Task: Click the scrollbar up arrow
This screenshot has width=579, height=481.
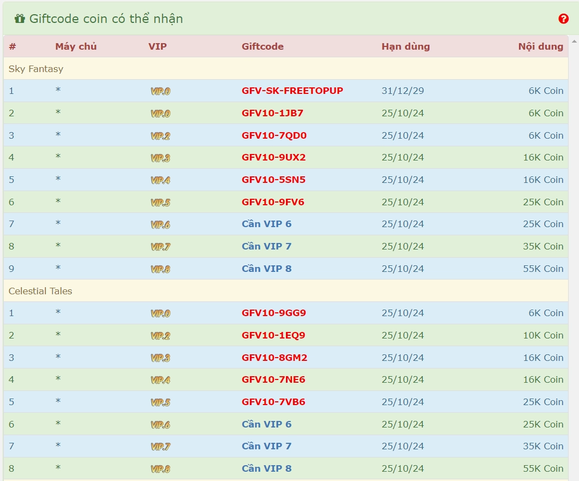Action: (574, 41)
